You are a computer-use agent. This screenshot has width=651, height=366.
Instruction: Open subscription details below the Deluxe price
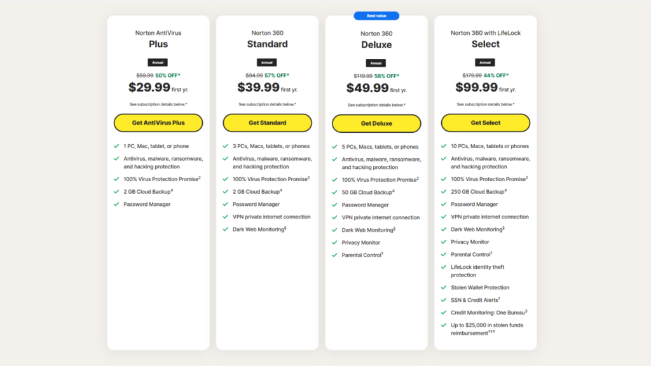pyautogui.click(x=376, y=104)
